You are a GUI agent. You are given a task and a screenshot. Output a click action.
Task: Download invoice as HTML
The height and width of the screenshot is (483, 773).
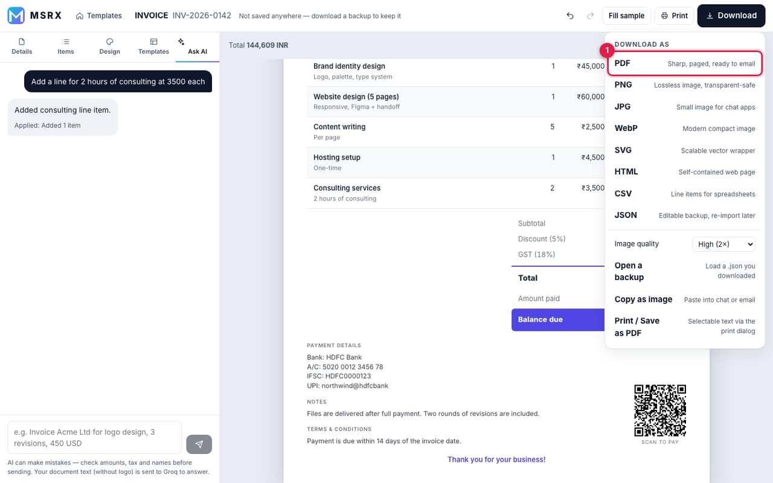685,172
